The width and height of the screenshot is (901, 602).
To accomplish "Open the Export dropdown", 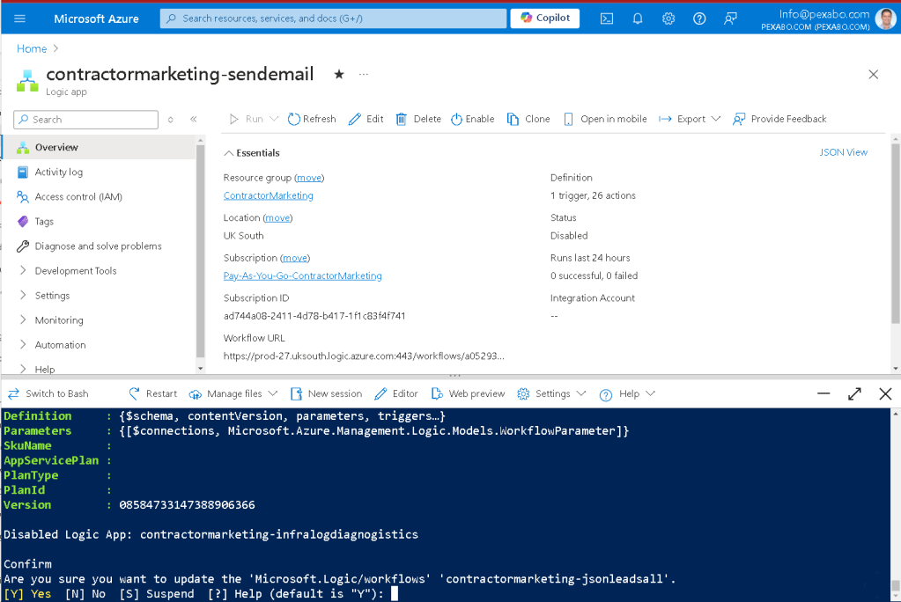I will 690,119.
